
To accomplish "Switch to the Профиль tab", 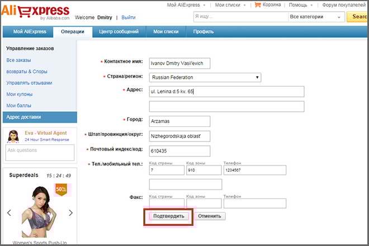I will pyautogui.click(x=204, y=32).
